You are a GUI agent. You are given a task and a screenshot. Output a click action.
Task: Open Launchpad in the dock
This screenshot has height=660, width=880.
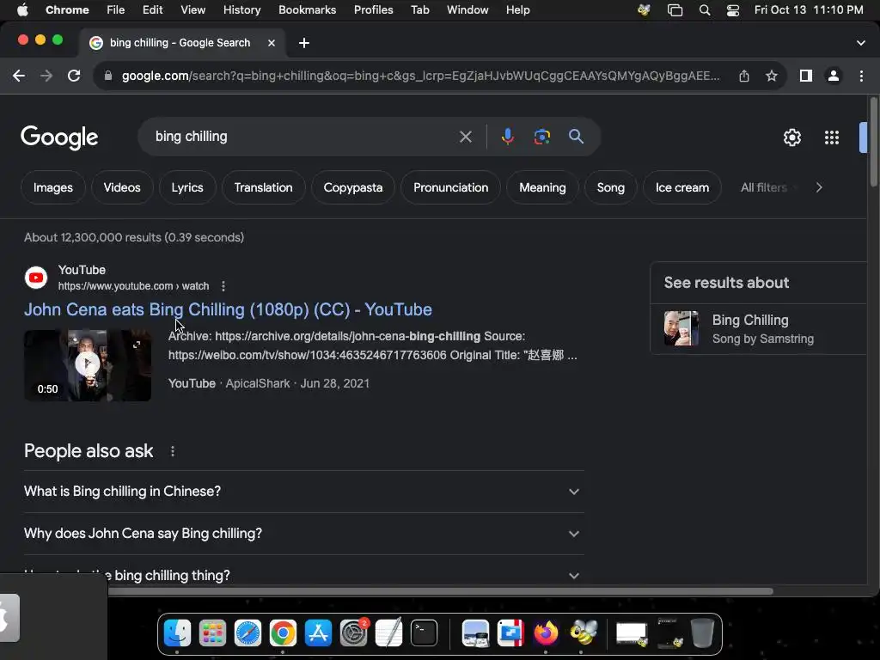(212, 633)
